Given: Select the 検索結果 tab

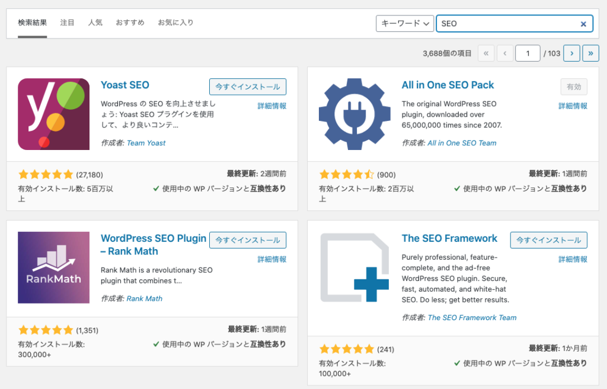Looking at the screenshot, I should (x=32, y=23).
